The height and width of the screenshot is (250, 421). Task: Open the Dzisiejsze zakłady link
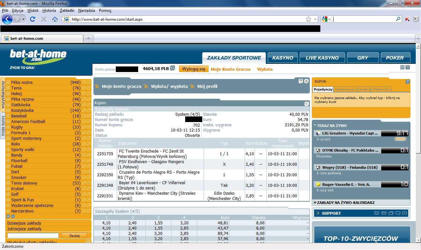[x=24, y=223]
